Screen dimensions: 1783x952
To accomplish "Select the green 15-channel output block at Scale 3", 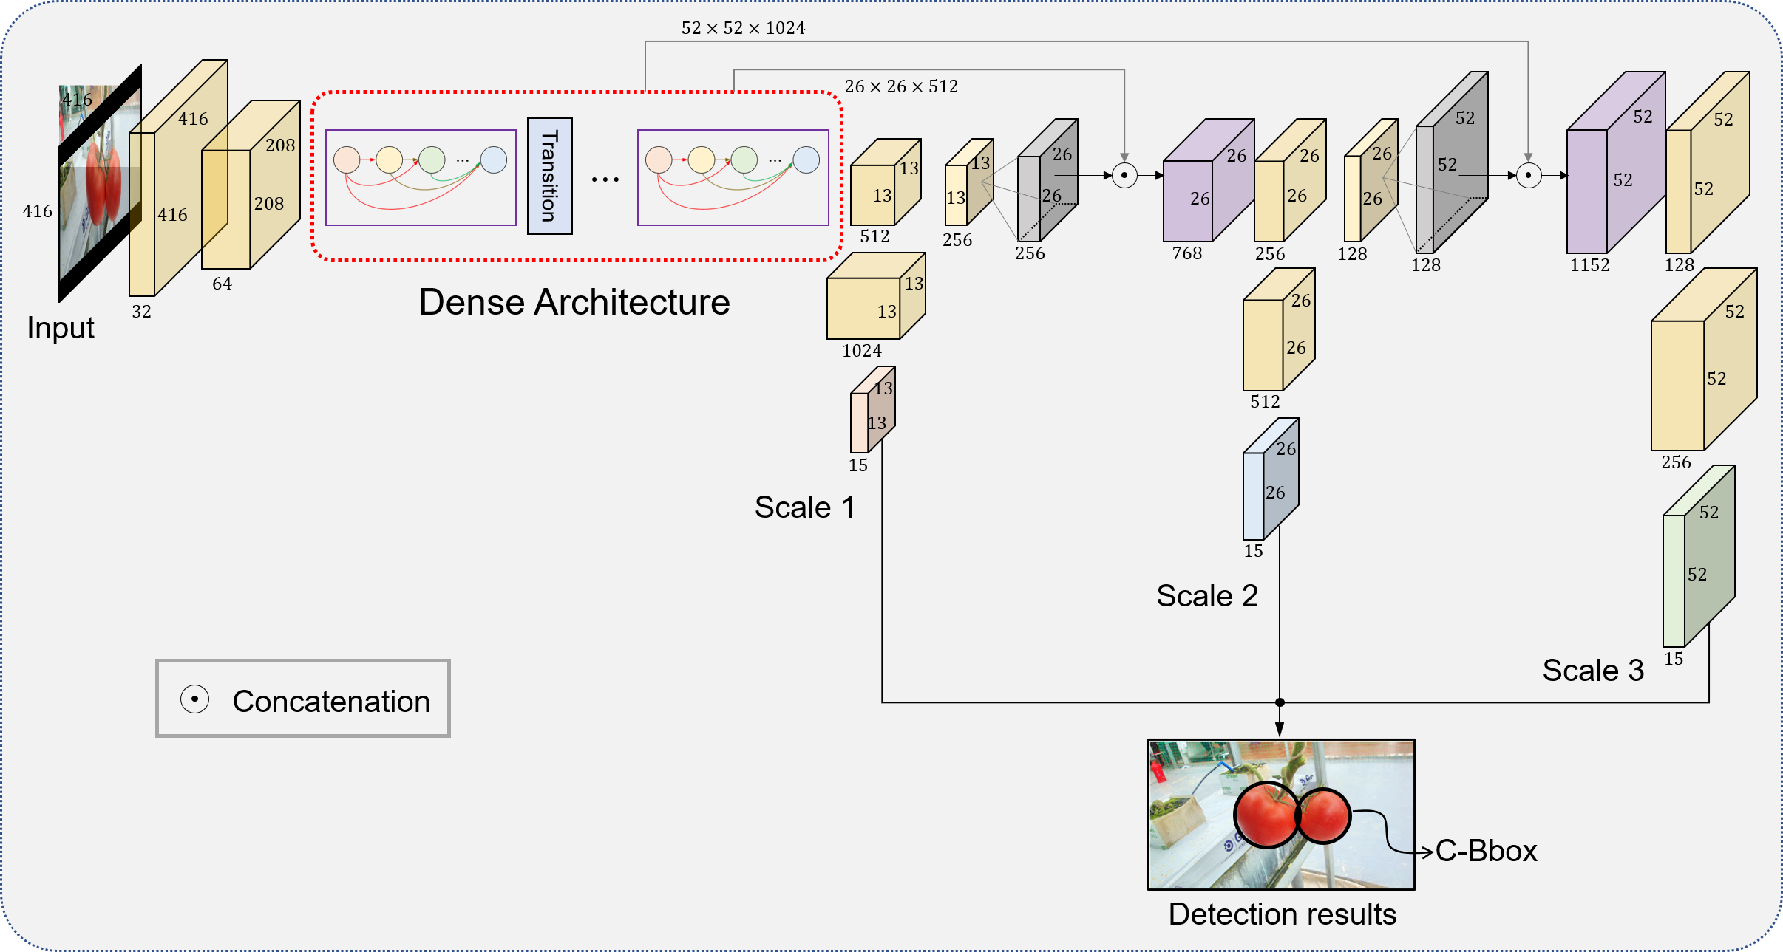I will click(1699, 556).
